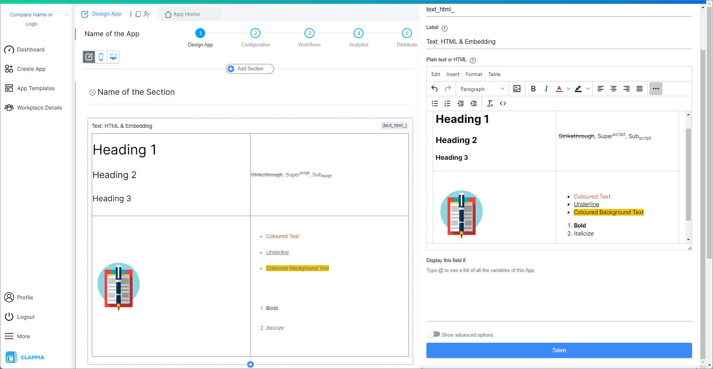Screen dimensions: 713x369
Task: Click the undo icon in the editor toolbar
Action: 434,88
